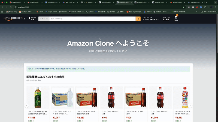218x122 pixels.
Task: Show hidden bookmarks via the chevron
Action: 196,12
